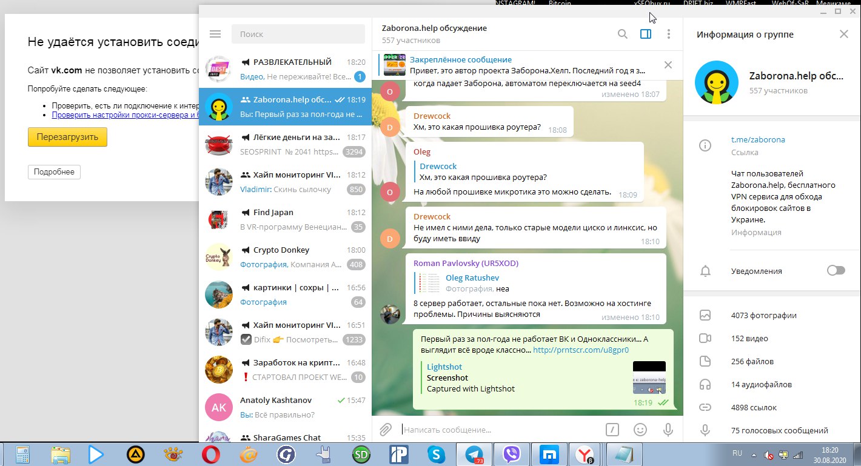861x466 pixels.
Task: Open Find Japan channel
Action: tap(285, 219)
